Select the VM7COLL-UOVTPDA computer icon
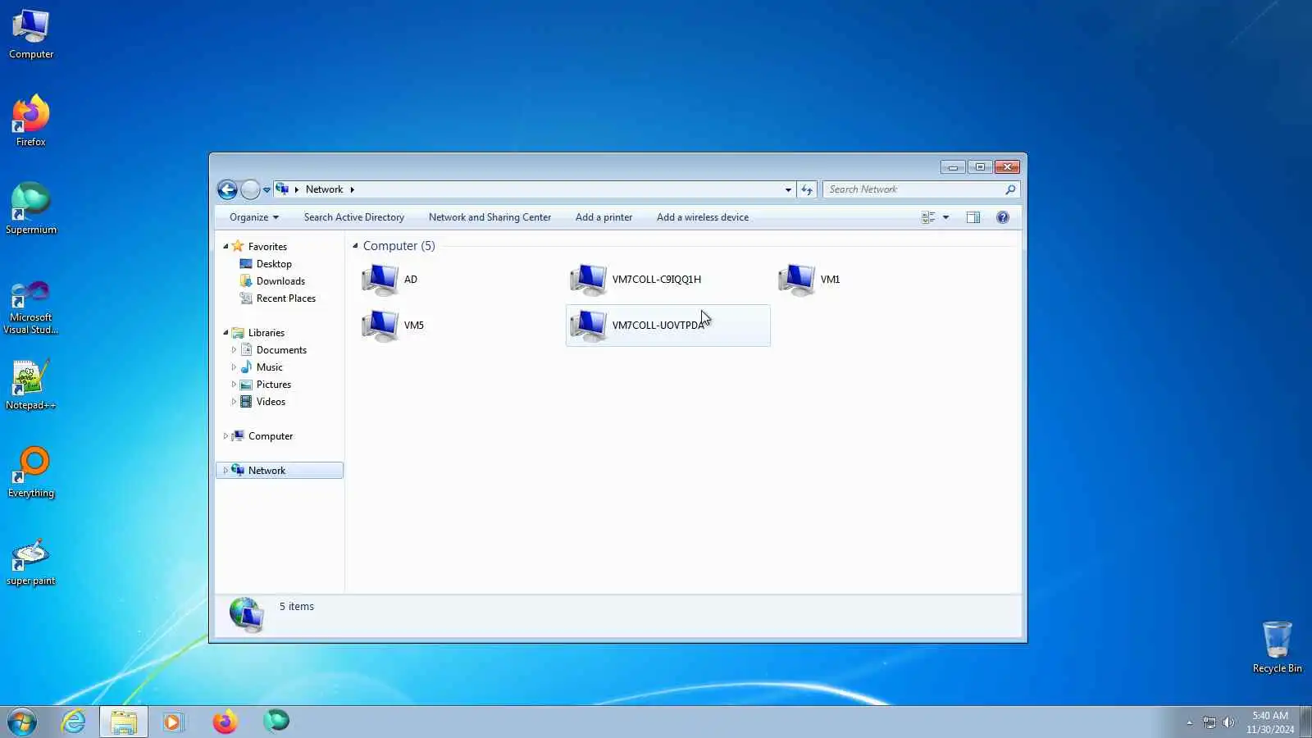 click(589, 326)
